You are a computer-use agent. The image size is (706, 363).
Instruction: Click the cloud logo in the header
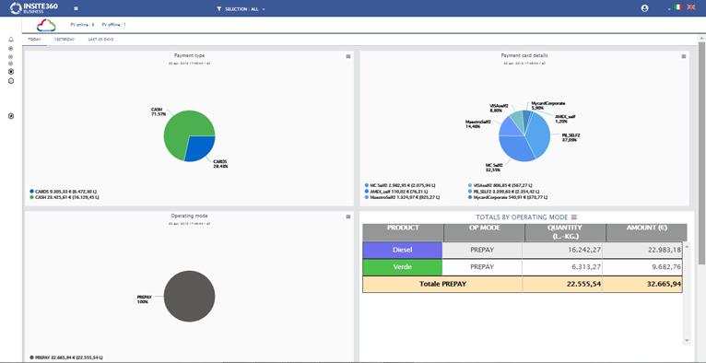[46, 25]
